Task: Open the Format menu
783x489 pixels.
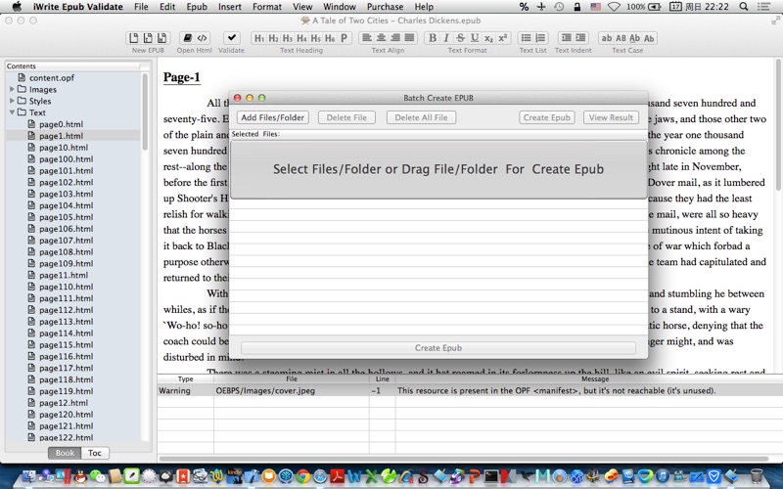Action: 266,7
